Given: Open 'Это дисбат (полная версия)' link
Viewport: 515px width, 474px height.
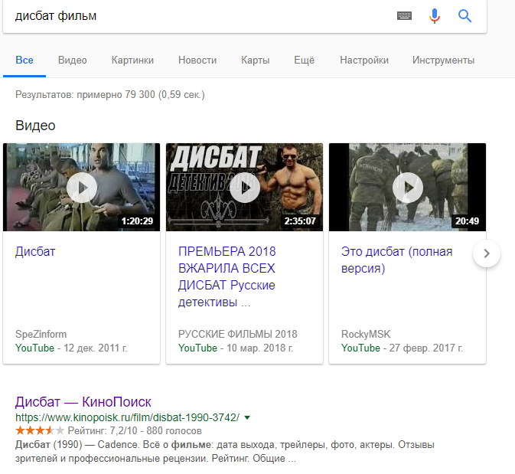Looking at the screenshot, I should coord(396,260).
